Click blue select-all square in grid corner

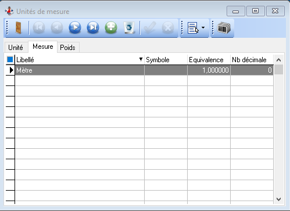(10, 59)
